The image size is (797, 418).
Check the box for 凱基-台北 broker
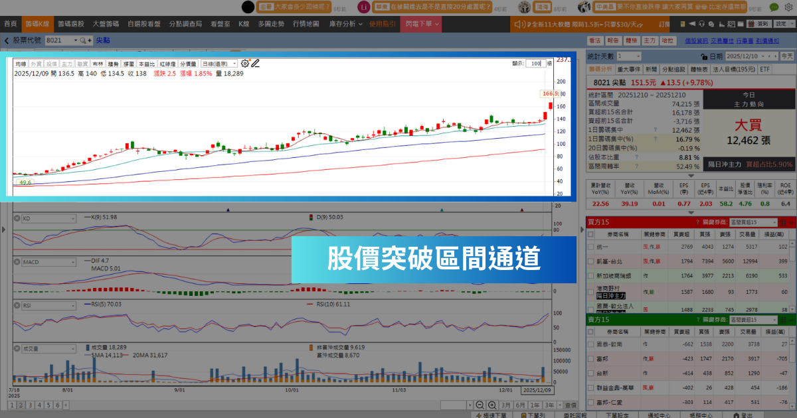pos(590,261)
